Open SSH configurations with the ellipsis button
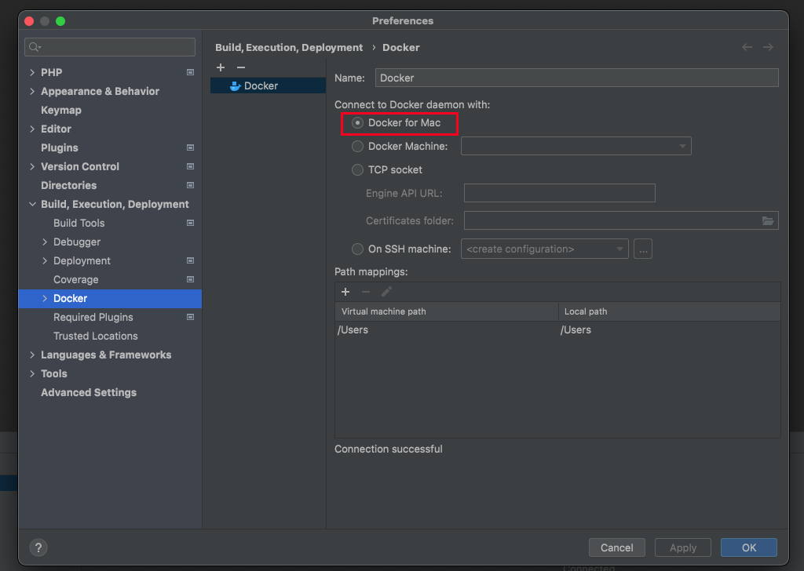Screen dimensions: 804x571 [x=643, y=249]
